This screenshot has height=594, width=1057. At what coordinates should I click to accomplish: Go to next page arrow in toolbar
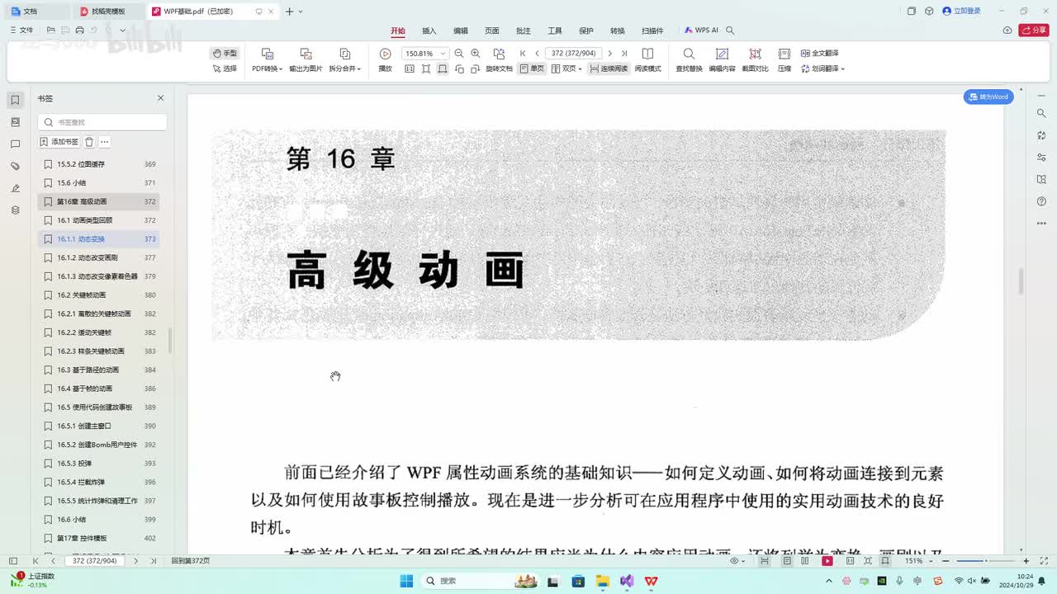tap(609, 54)
